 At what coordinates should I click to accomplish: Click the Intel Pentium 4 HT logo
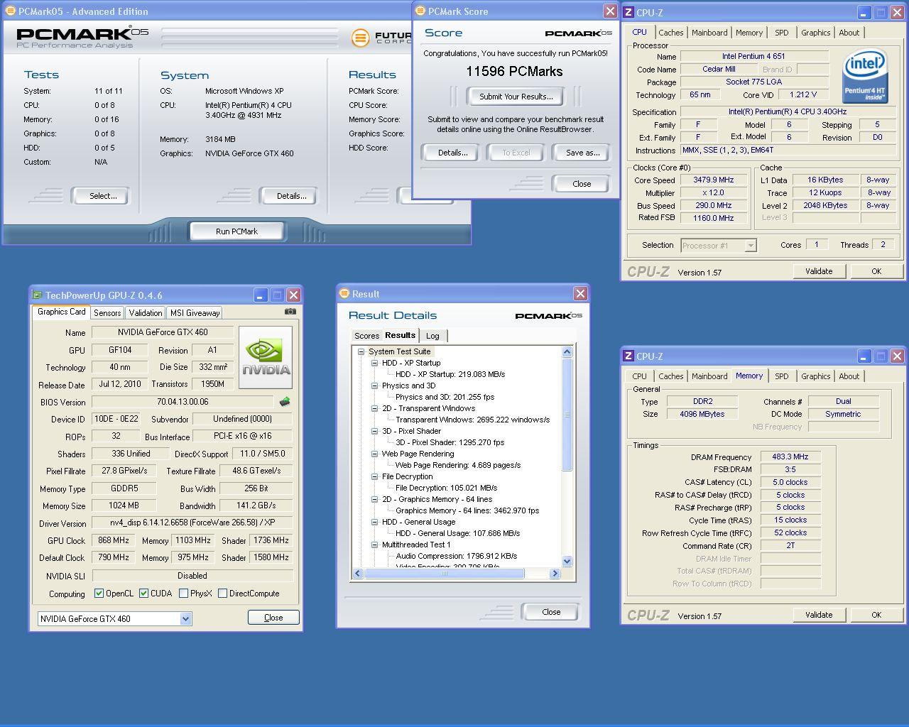point(864,77)
